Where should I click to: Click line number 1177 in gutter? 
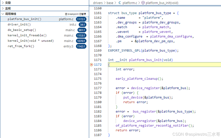(98, 88)
